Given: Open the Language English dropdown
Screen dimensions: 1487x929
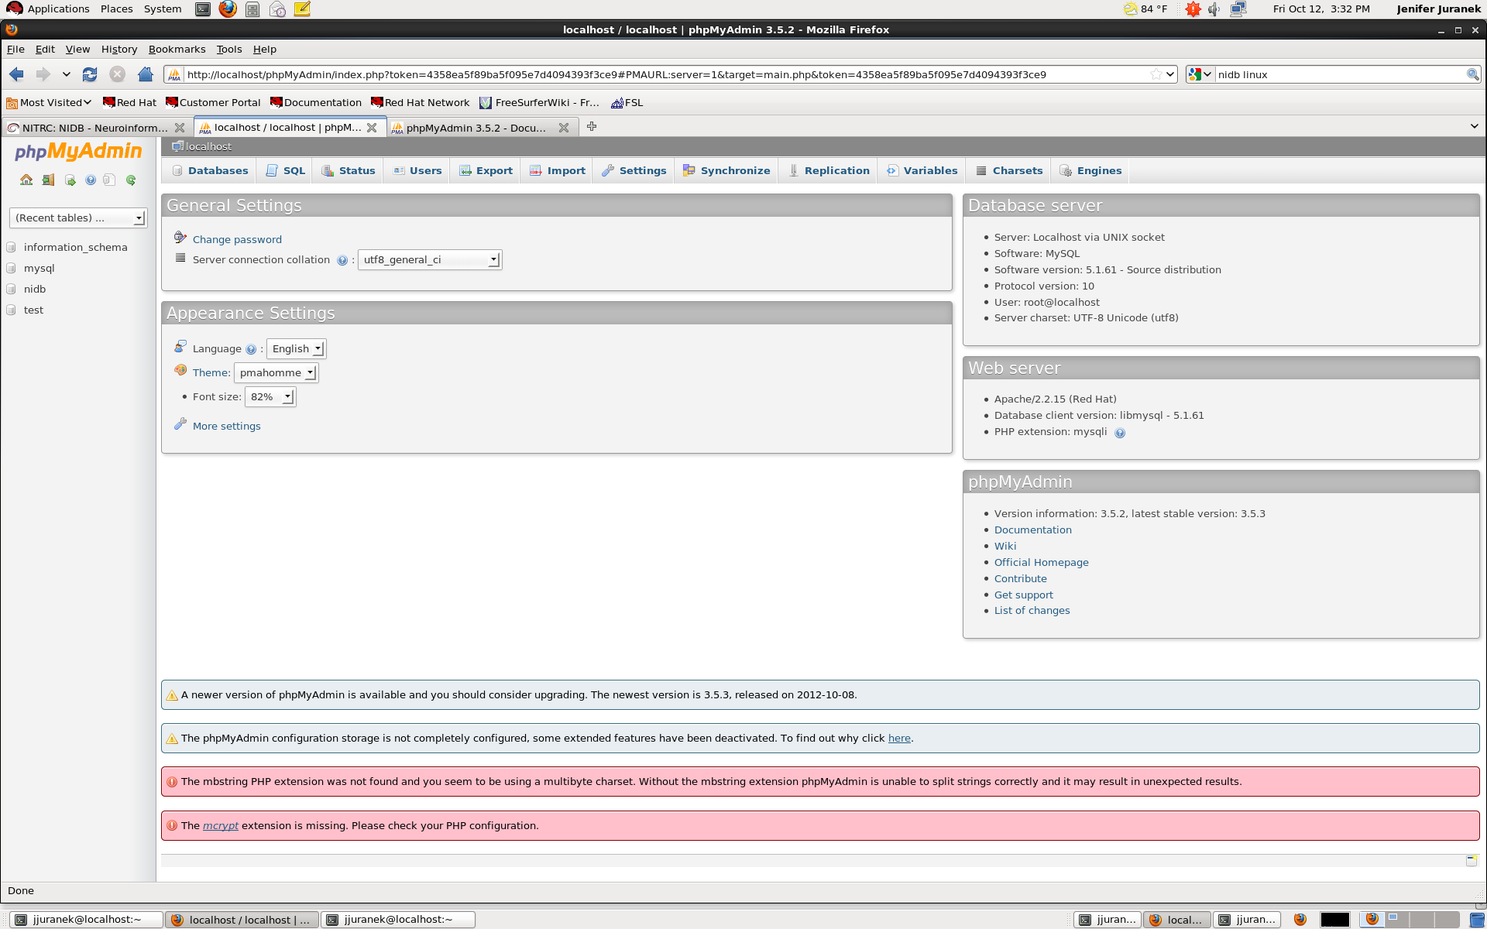Looking at the screenshot, I should [x=297, y=349].
